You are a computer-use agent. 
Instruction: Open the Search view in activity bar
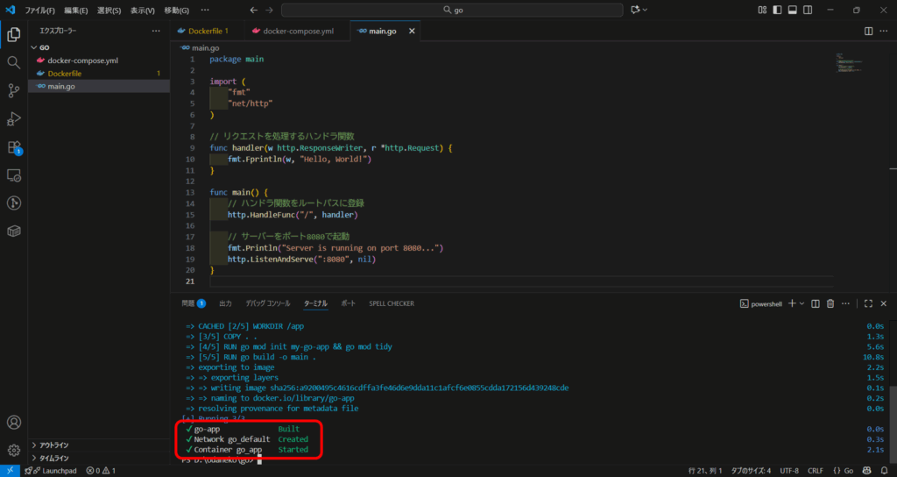(13, 63)
